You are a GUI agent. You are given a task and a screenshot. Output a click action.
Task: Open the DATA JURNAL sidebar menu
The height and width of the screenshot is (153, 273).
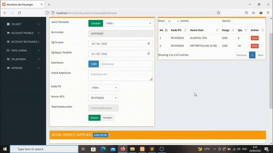tap(23, 51)
